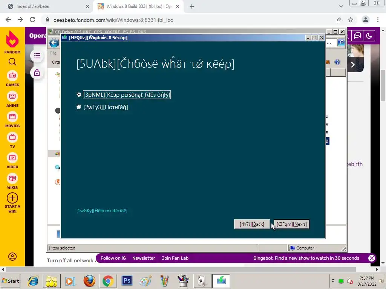Screen dimensions: 386x289
Task: Click the page lock icon
Action: pyautogui.click(x=37, y=73)
